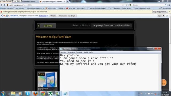Open Adidas Pullover Jacke bookmark
This screenshot has width=171, height=96.
coord(97,8)
